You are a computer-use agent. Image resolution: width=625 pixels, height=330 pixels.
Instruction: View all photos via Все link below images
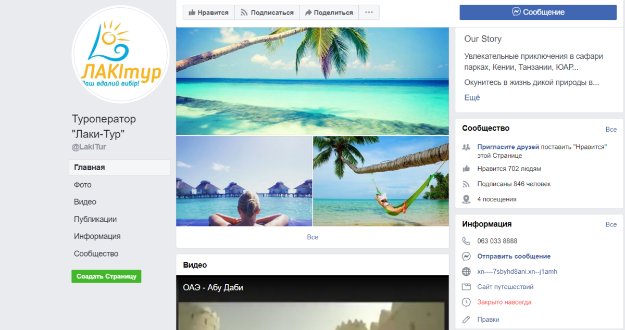tap(312, 237)
